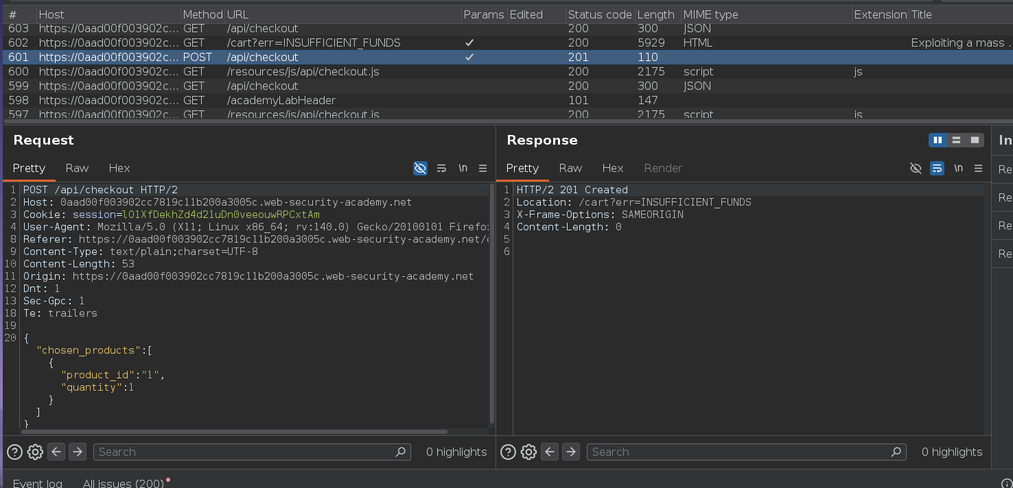Click Params checkmark in row 601
This screenshot has height=488, width=1013.
tap(469, 57)
